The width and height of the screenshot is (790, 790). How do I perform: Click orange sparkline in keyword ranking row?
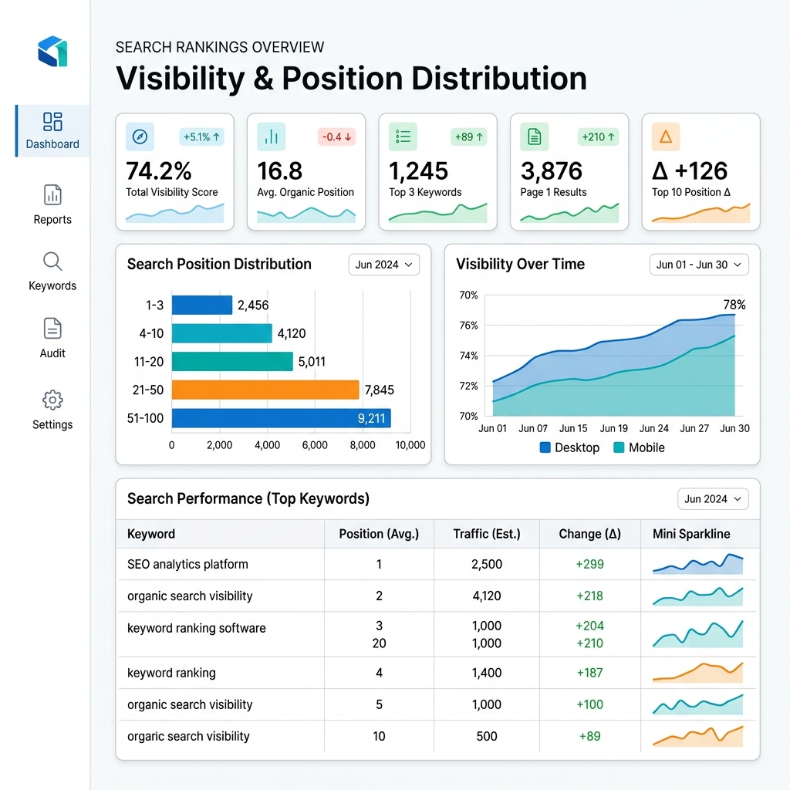pos(697,673)
